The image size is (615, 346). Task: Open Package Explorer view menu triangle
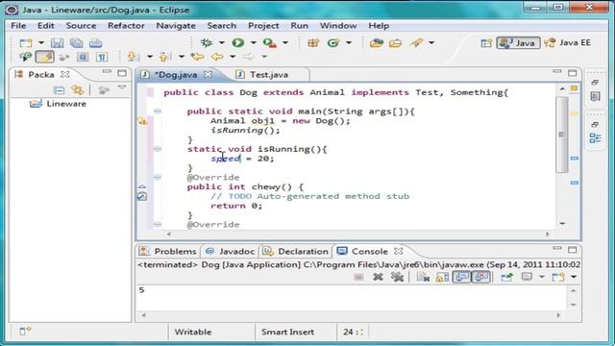pos(122,87)
